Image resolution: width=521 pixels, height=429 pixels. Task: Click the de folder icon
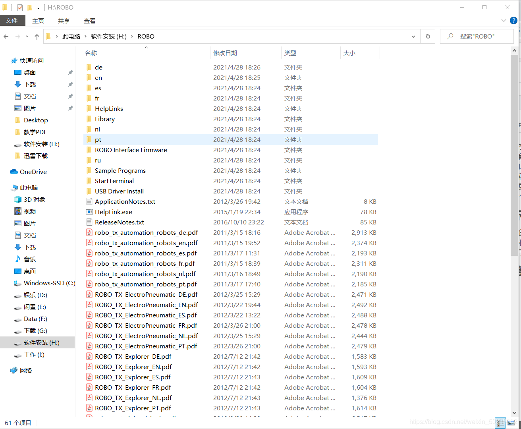coord(89,67)
